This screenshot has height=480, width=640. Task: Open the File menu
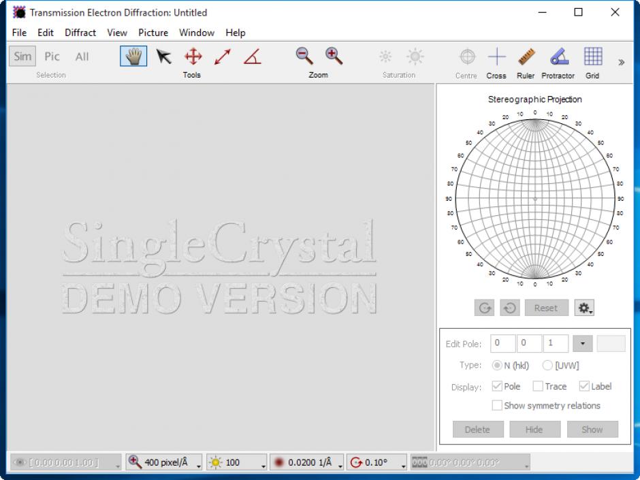[x=19, y=33]
